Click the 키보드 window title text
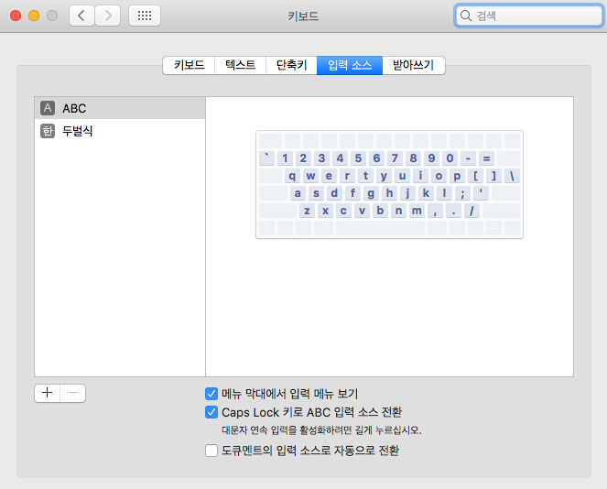 (x=303, y=16)
